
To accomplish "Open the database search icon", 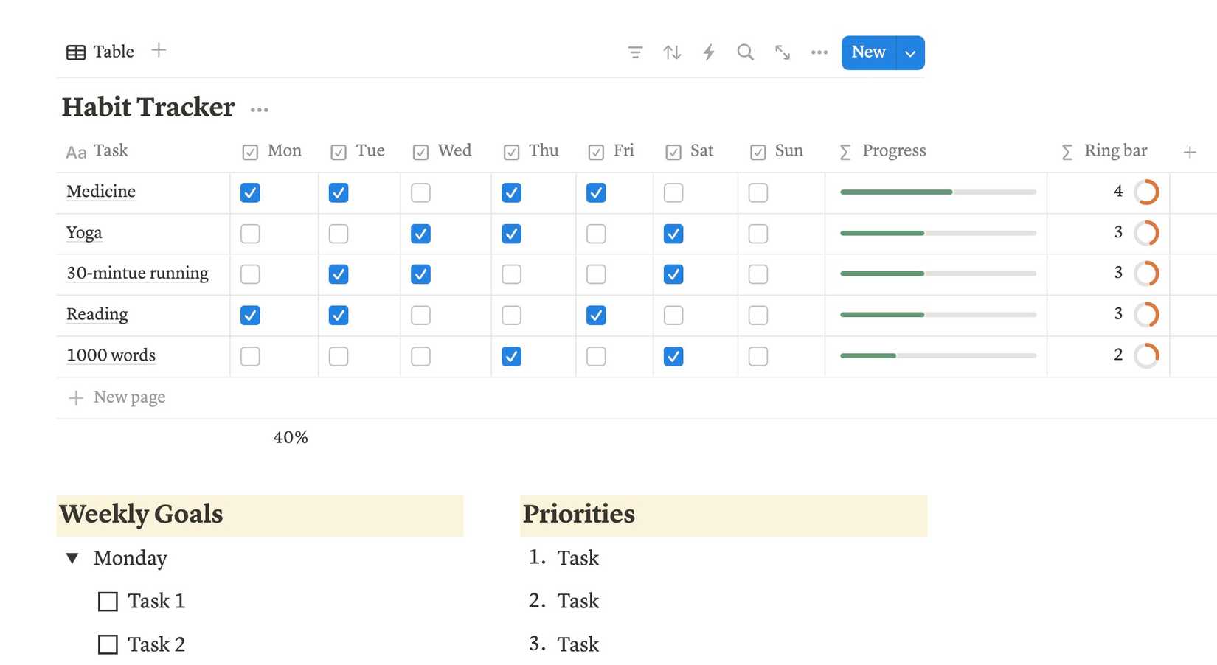I will [745, 52].
